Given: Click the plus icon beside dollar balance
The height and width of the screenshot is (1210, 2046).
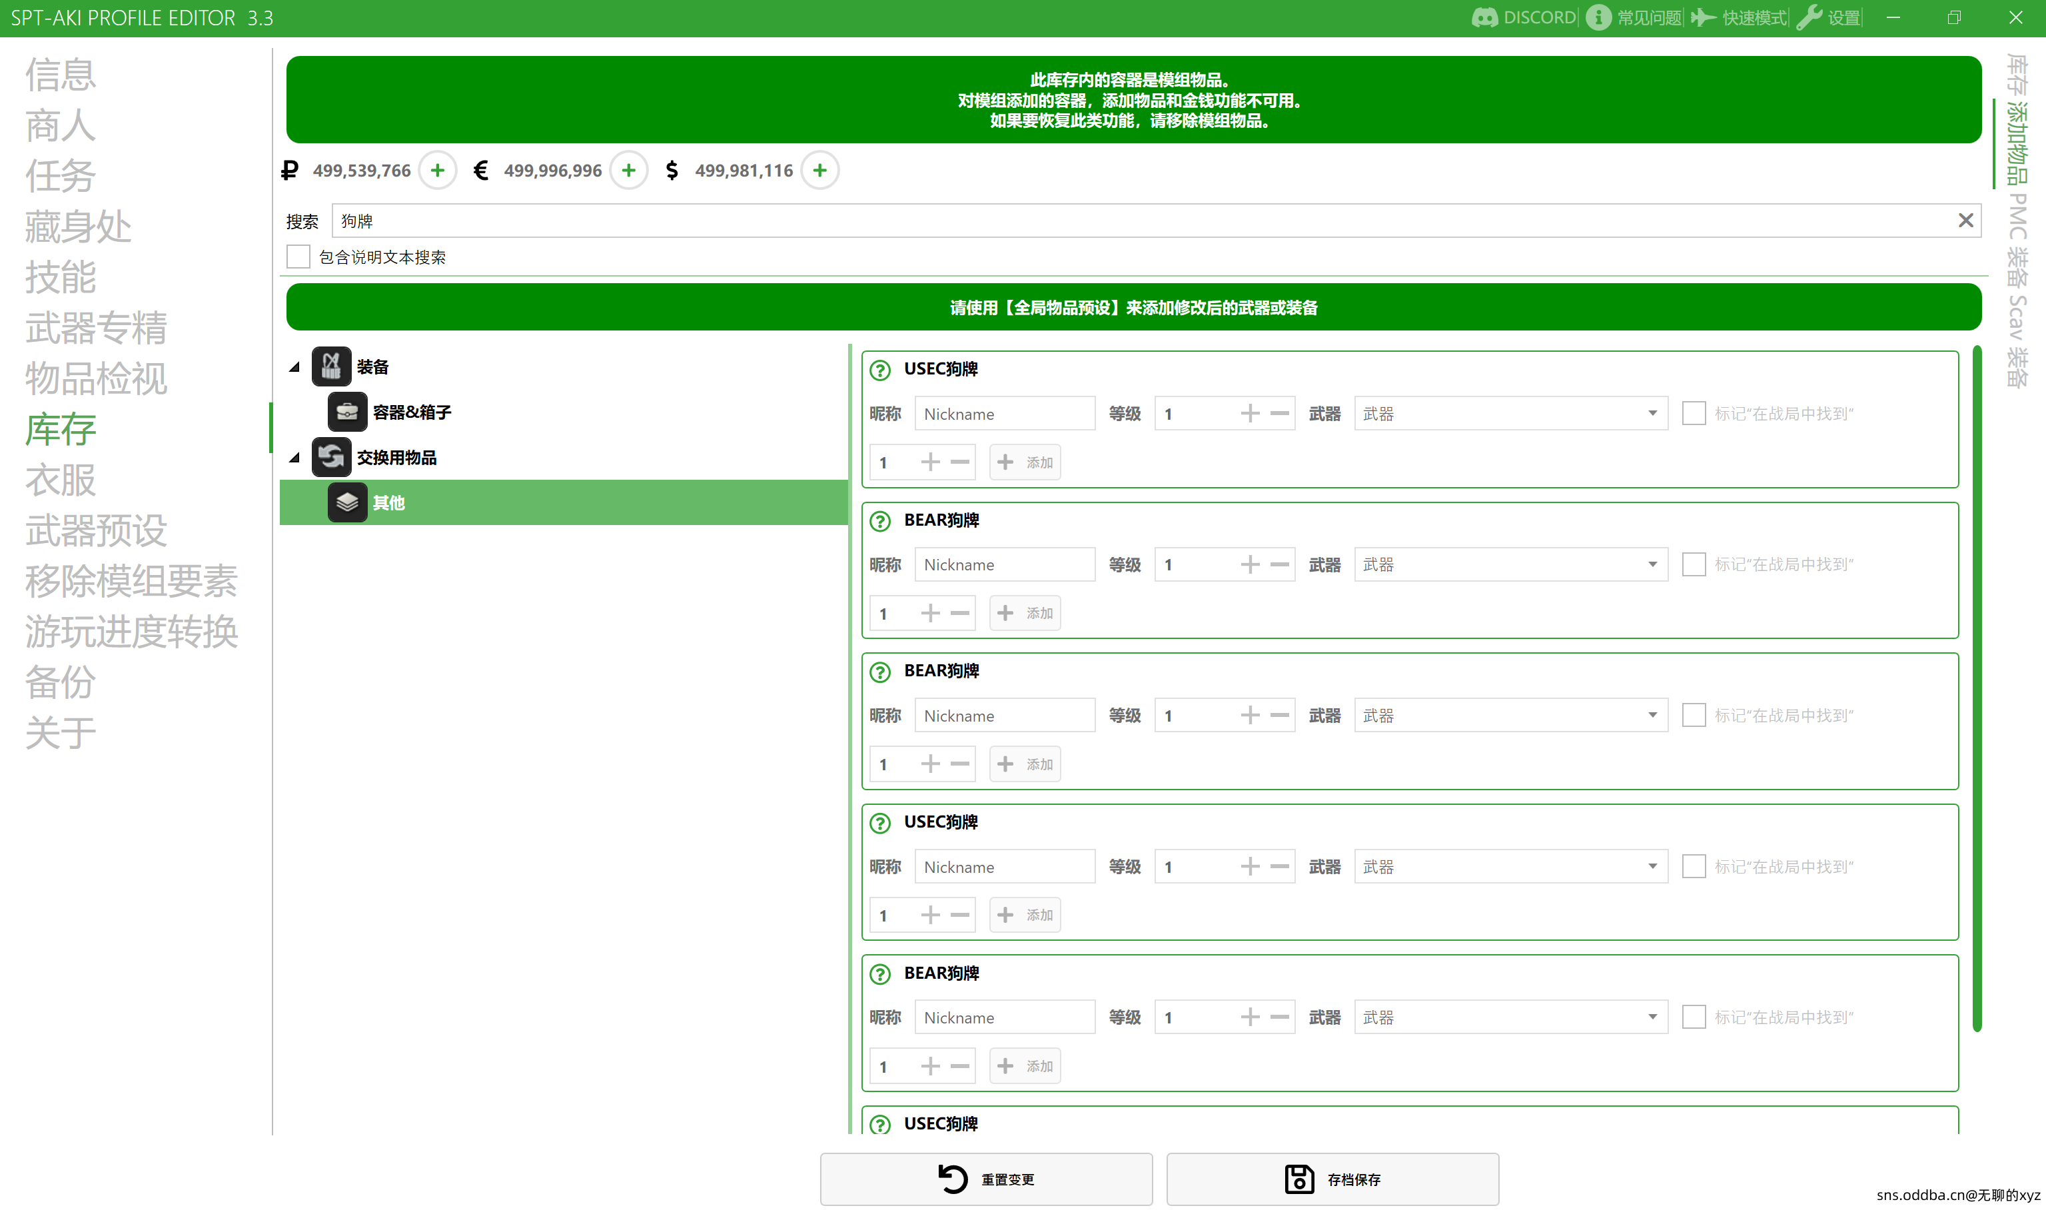Looking at the screenshot, I should (x=819, y=171).
